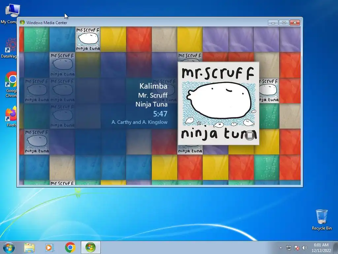Click the Show desktop button beside the clock

pyautogui.click(x=336, y=247)
